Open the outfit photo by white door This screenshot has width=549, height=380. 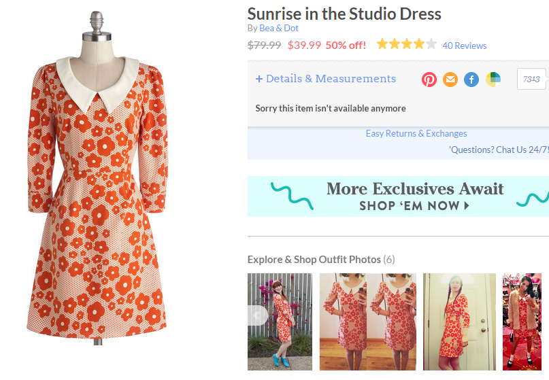[x=459, y=322]
